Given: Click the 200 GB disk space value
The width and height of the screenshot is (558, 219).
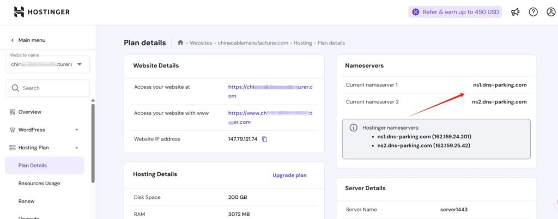Looking at the screenshot, I should (238, 197).
